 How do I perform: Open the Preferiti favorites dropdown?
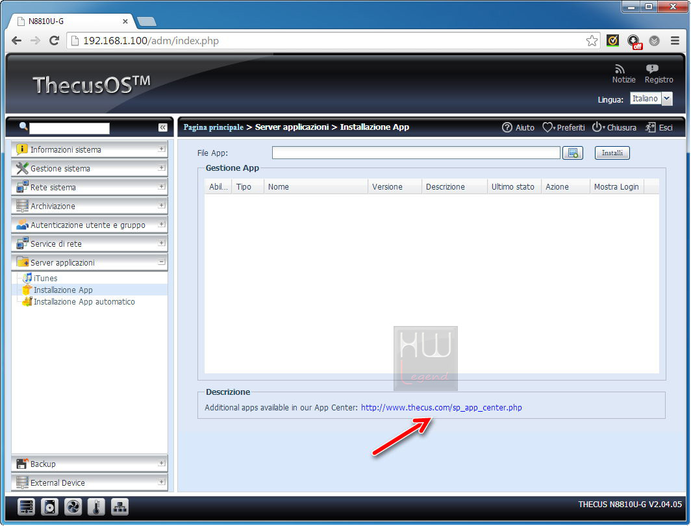point(564,127)
